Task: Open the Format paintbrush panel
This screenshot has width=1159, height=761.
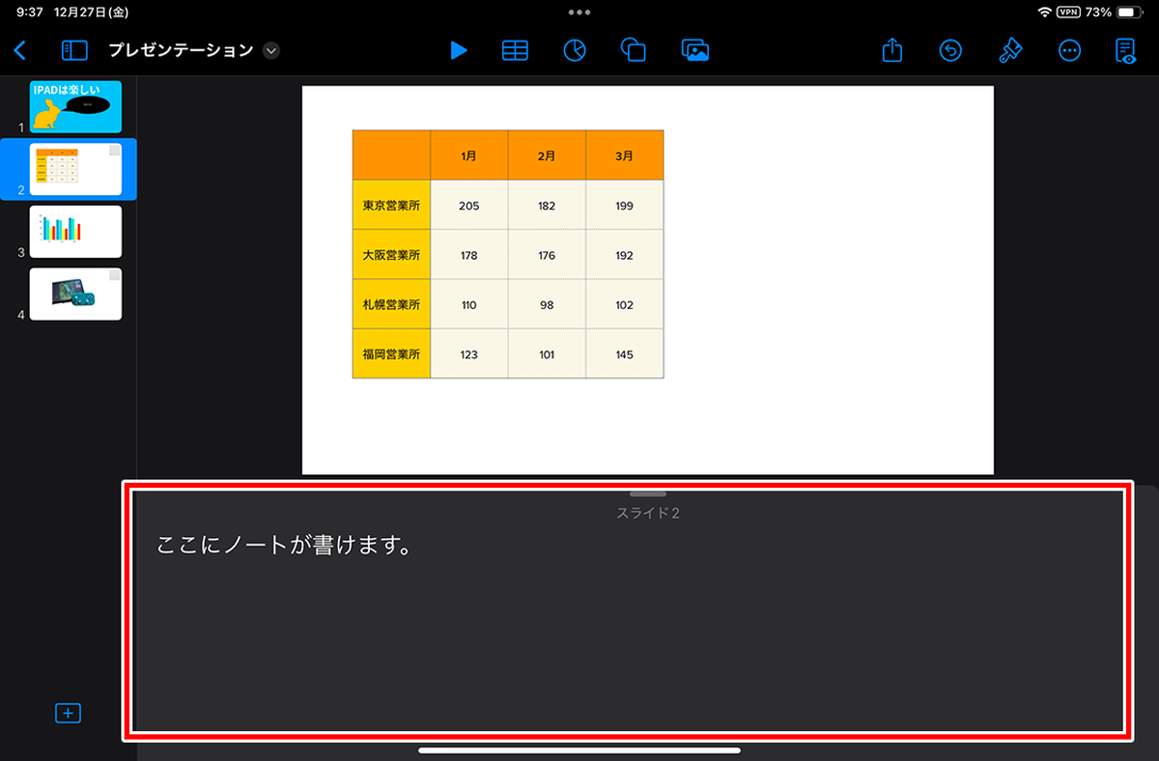Action: pos(1010,50)
